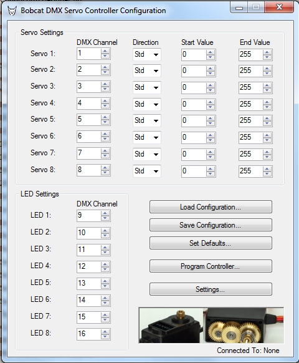The image size is (299, 363).
Task: Decrease Servo 1 End Value with down arrow
Action: (267, 57)
